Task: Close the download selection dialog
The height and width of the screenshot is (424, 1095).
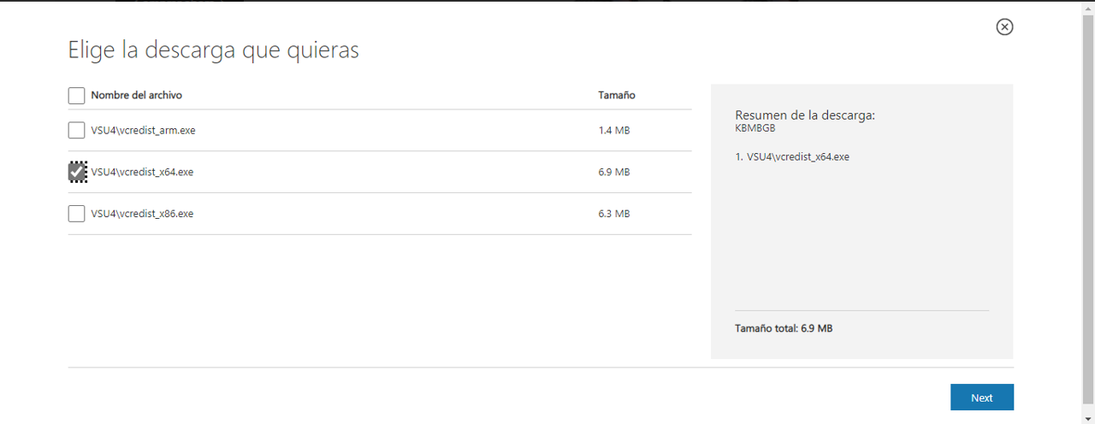Action: pos(1004,27)
